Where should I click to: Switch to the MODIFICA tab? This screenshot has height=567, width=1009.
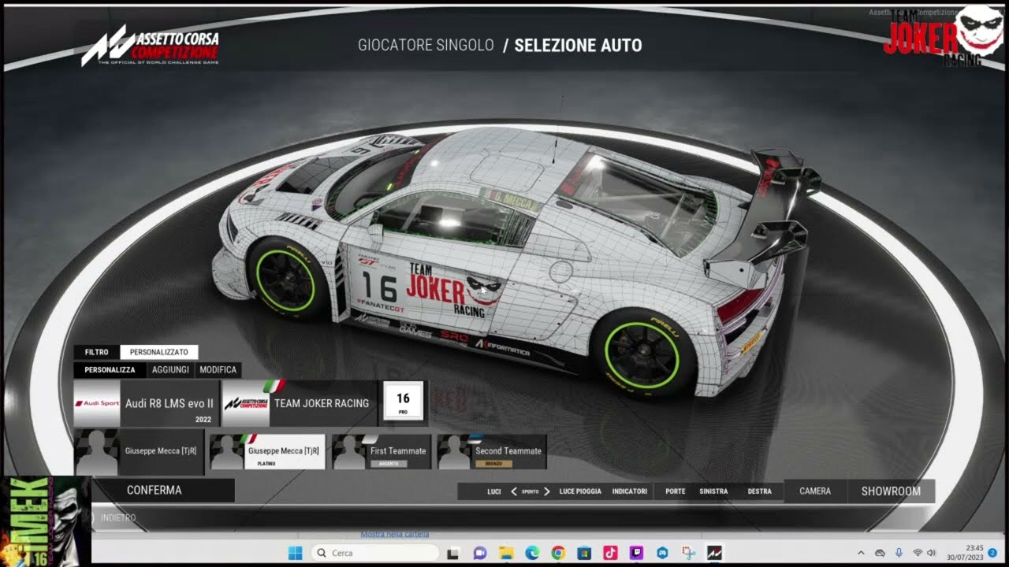tap(218, 369)
